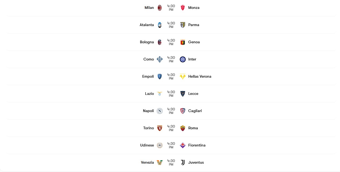Click the Como vs Inter kickoff time
This screenshot has width=340, height=172.
click(x=171, y=59)
